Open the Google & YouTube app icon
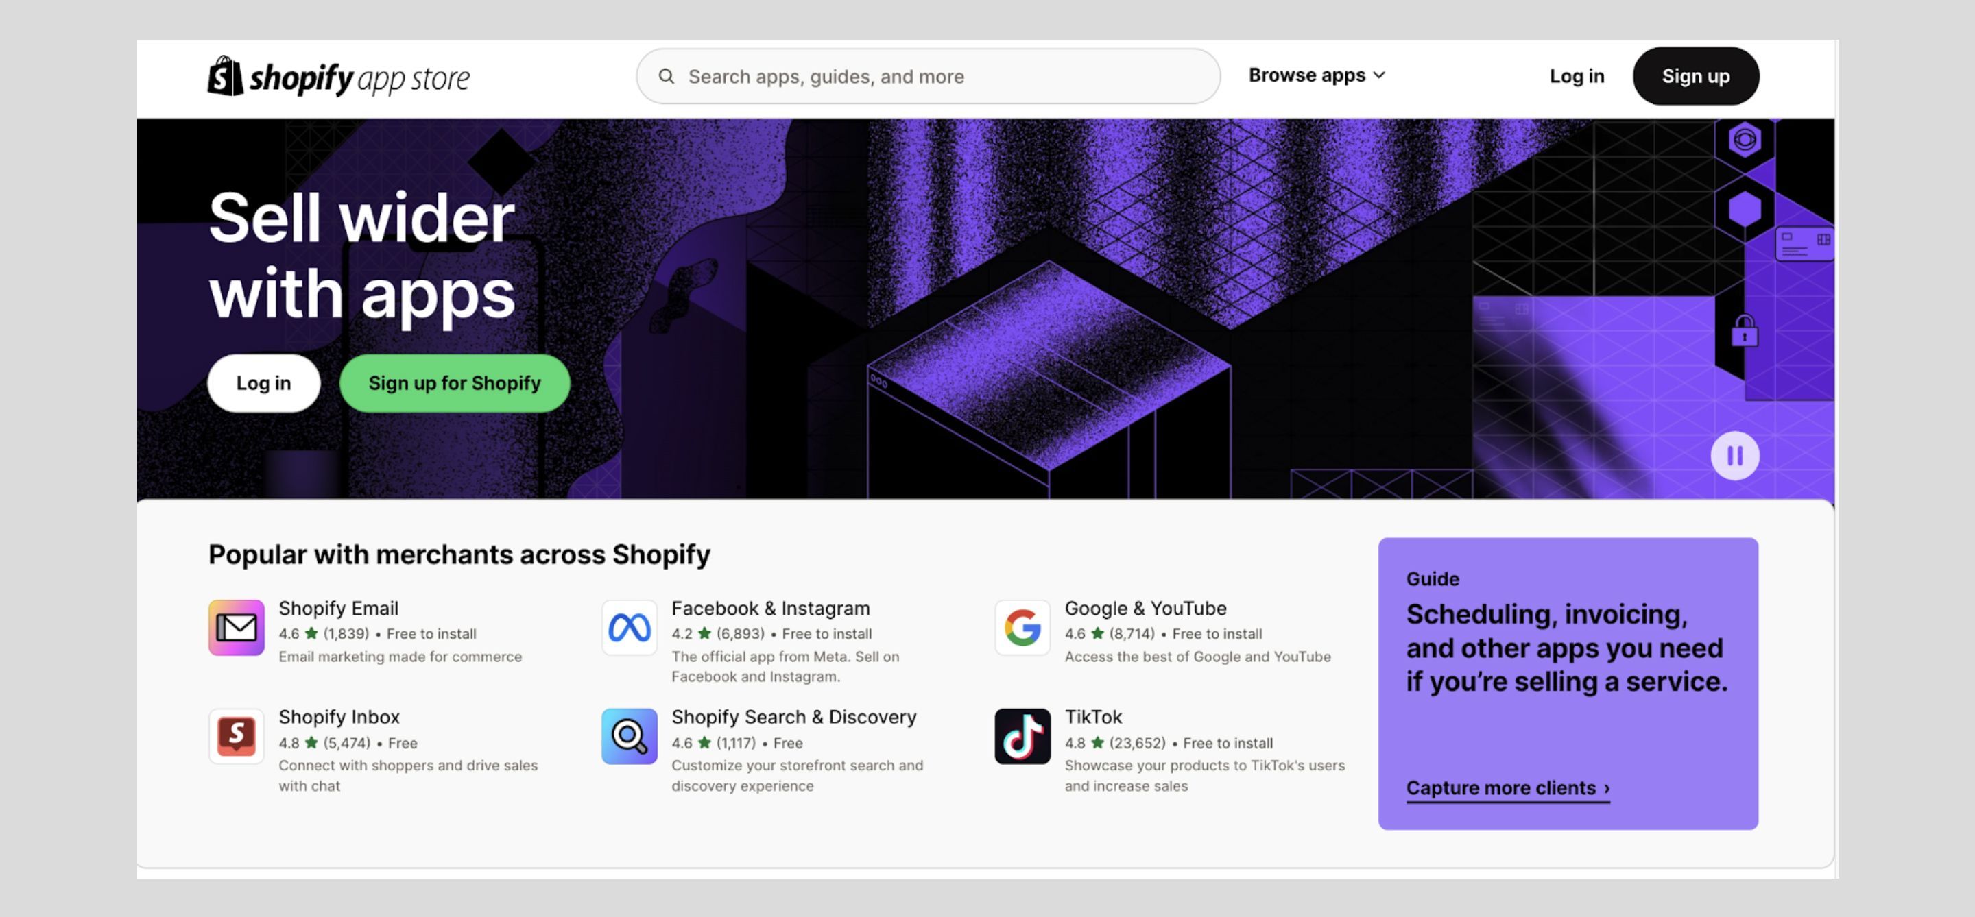 point(1022,627)
